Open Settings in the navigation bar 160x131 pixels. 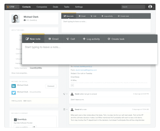(79, 7)
